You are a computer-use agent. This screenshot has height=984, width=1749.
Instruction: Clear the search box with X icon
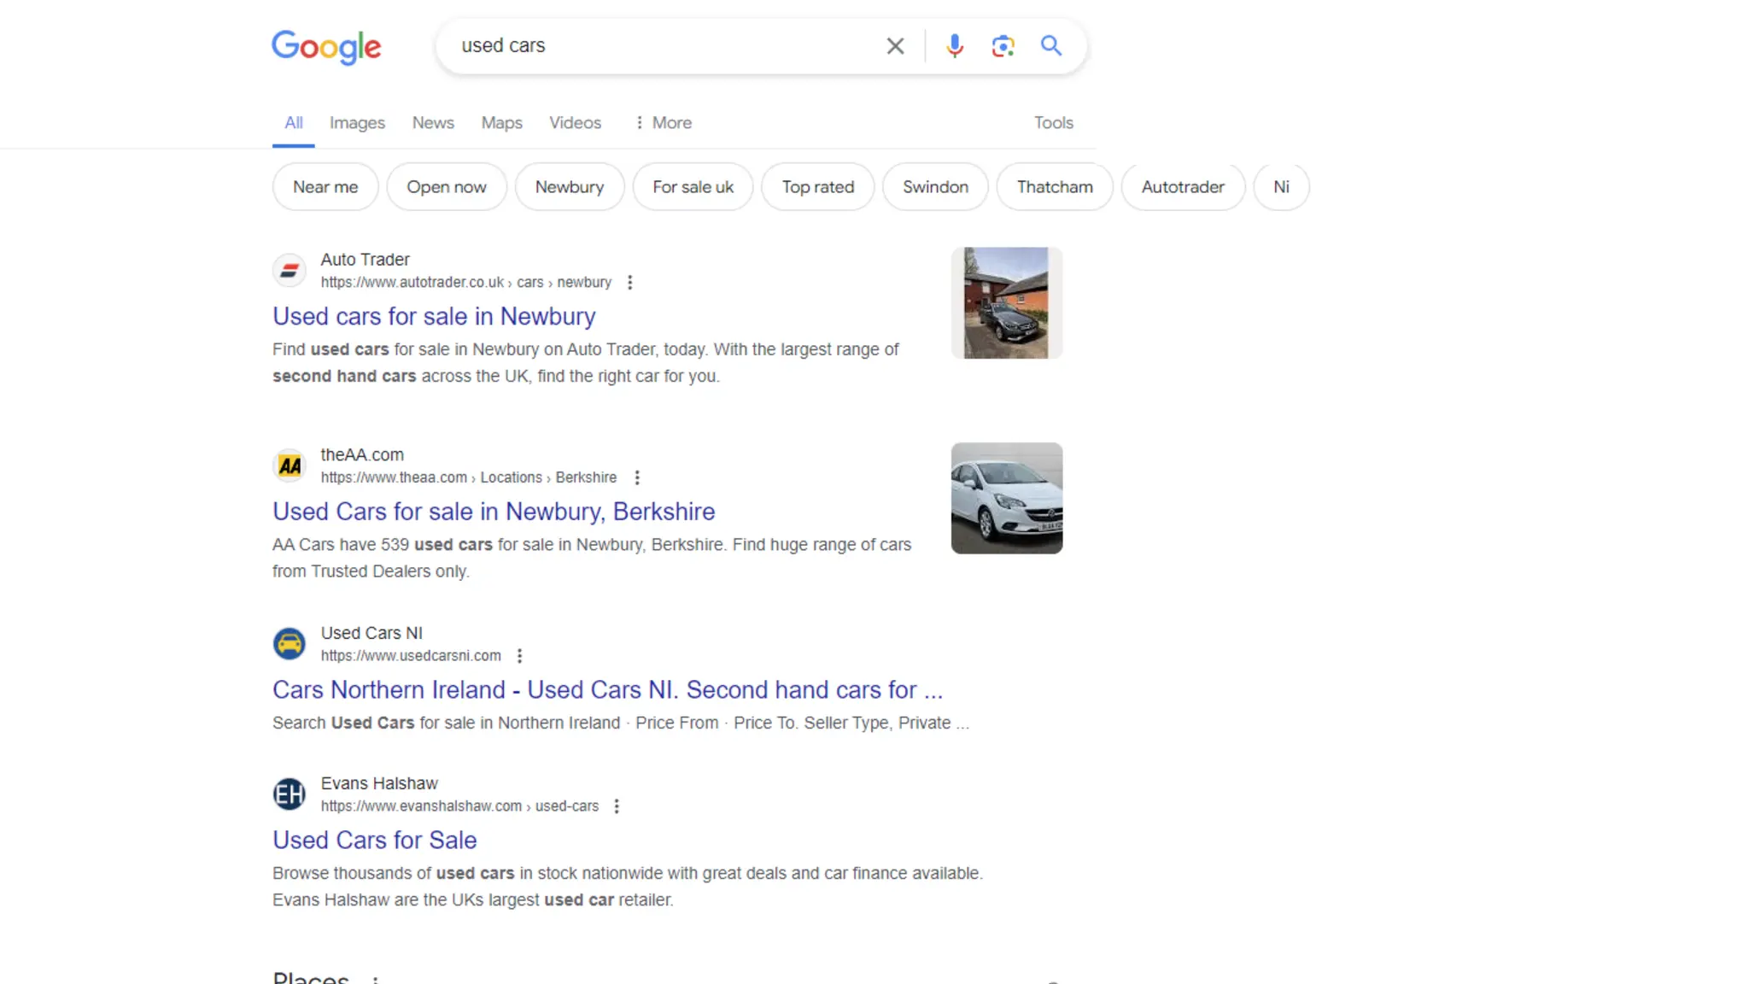894,46
